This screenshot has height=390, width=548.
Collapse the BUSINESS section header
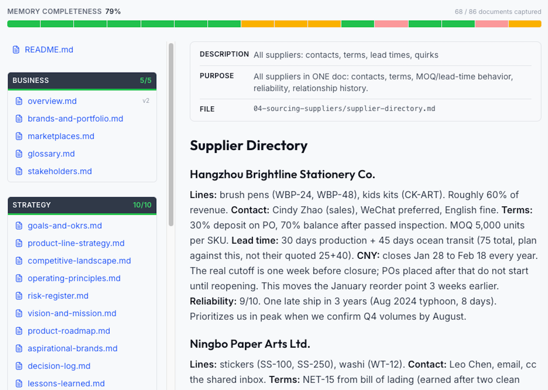click(x=82, y=81)
